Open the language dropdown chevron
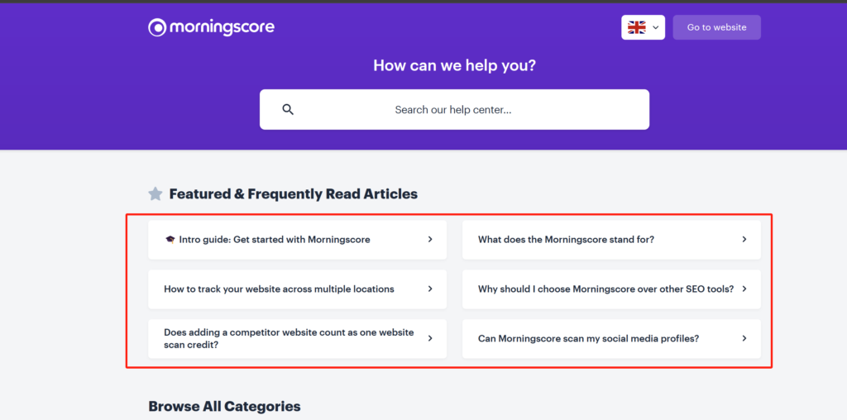 656,27
